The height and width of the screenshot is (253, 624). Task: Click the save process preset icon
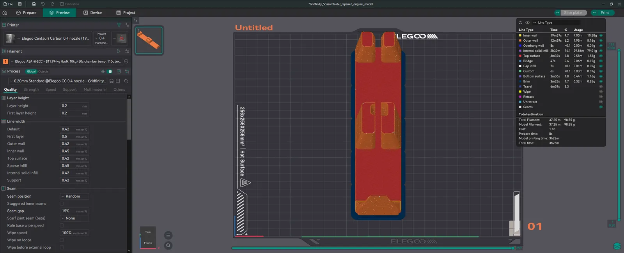point(112,81)
